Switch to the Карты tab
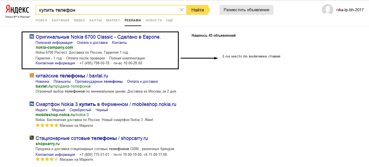 [96, 20]
